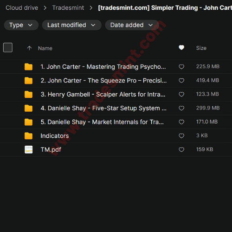Sort by Name column header

[45, 48]
